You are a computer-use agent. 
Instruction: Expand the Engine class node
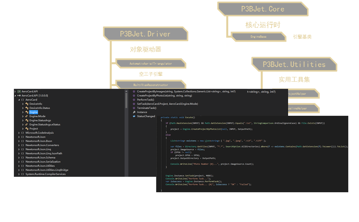[23, 112]
